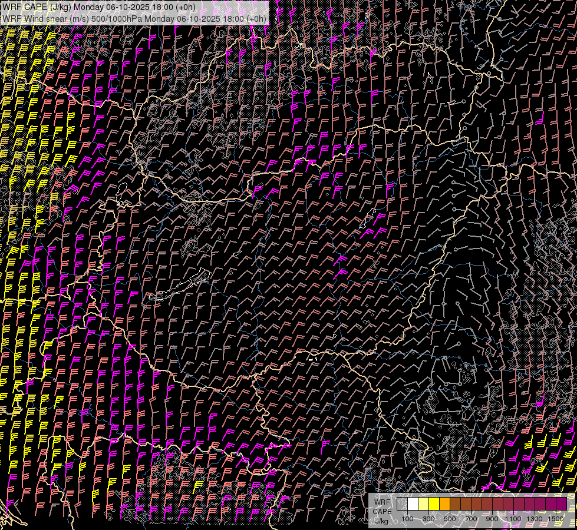Select the stippled gray first legend swatch
The image size is (577, 530).
coord(403,504)
